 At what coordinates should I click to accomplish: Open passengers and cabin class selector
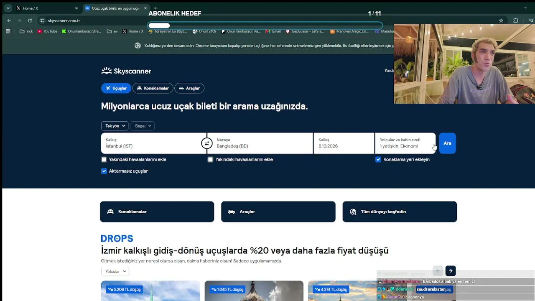coord(405,143)
